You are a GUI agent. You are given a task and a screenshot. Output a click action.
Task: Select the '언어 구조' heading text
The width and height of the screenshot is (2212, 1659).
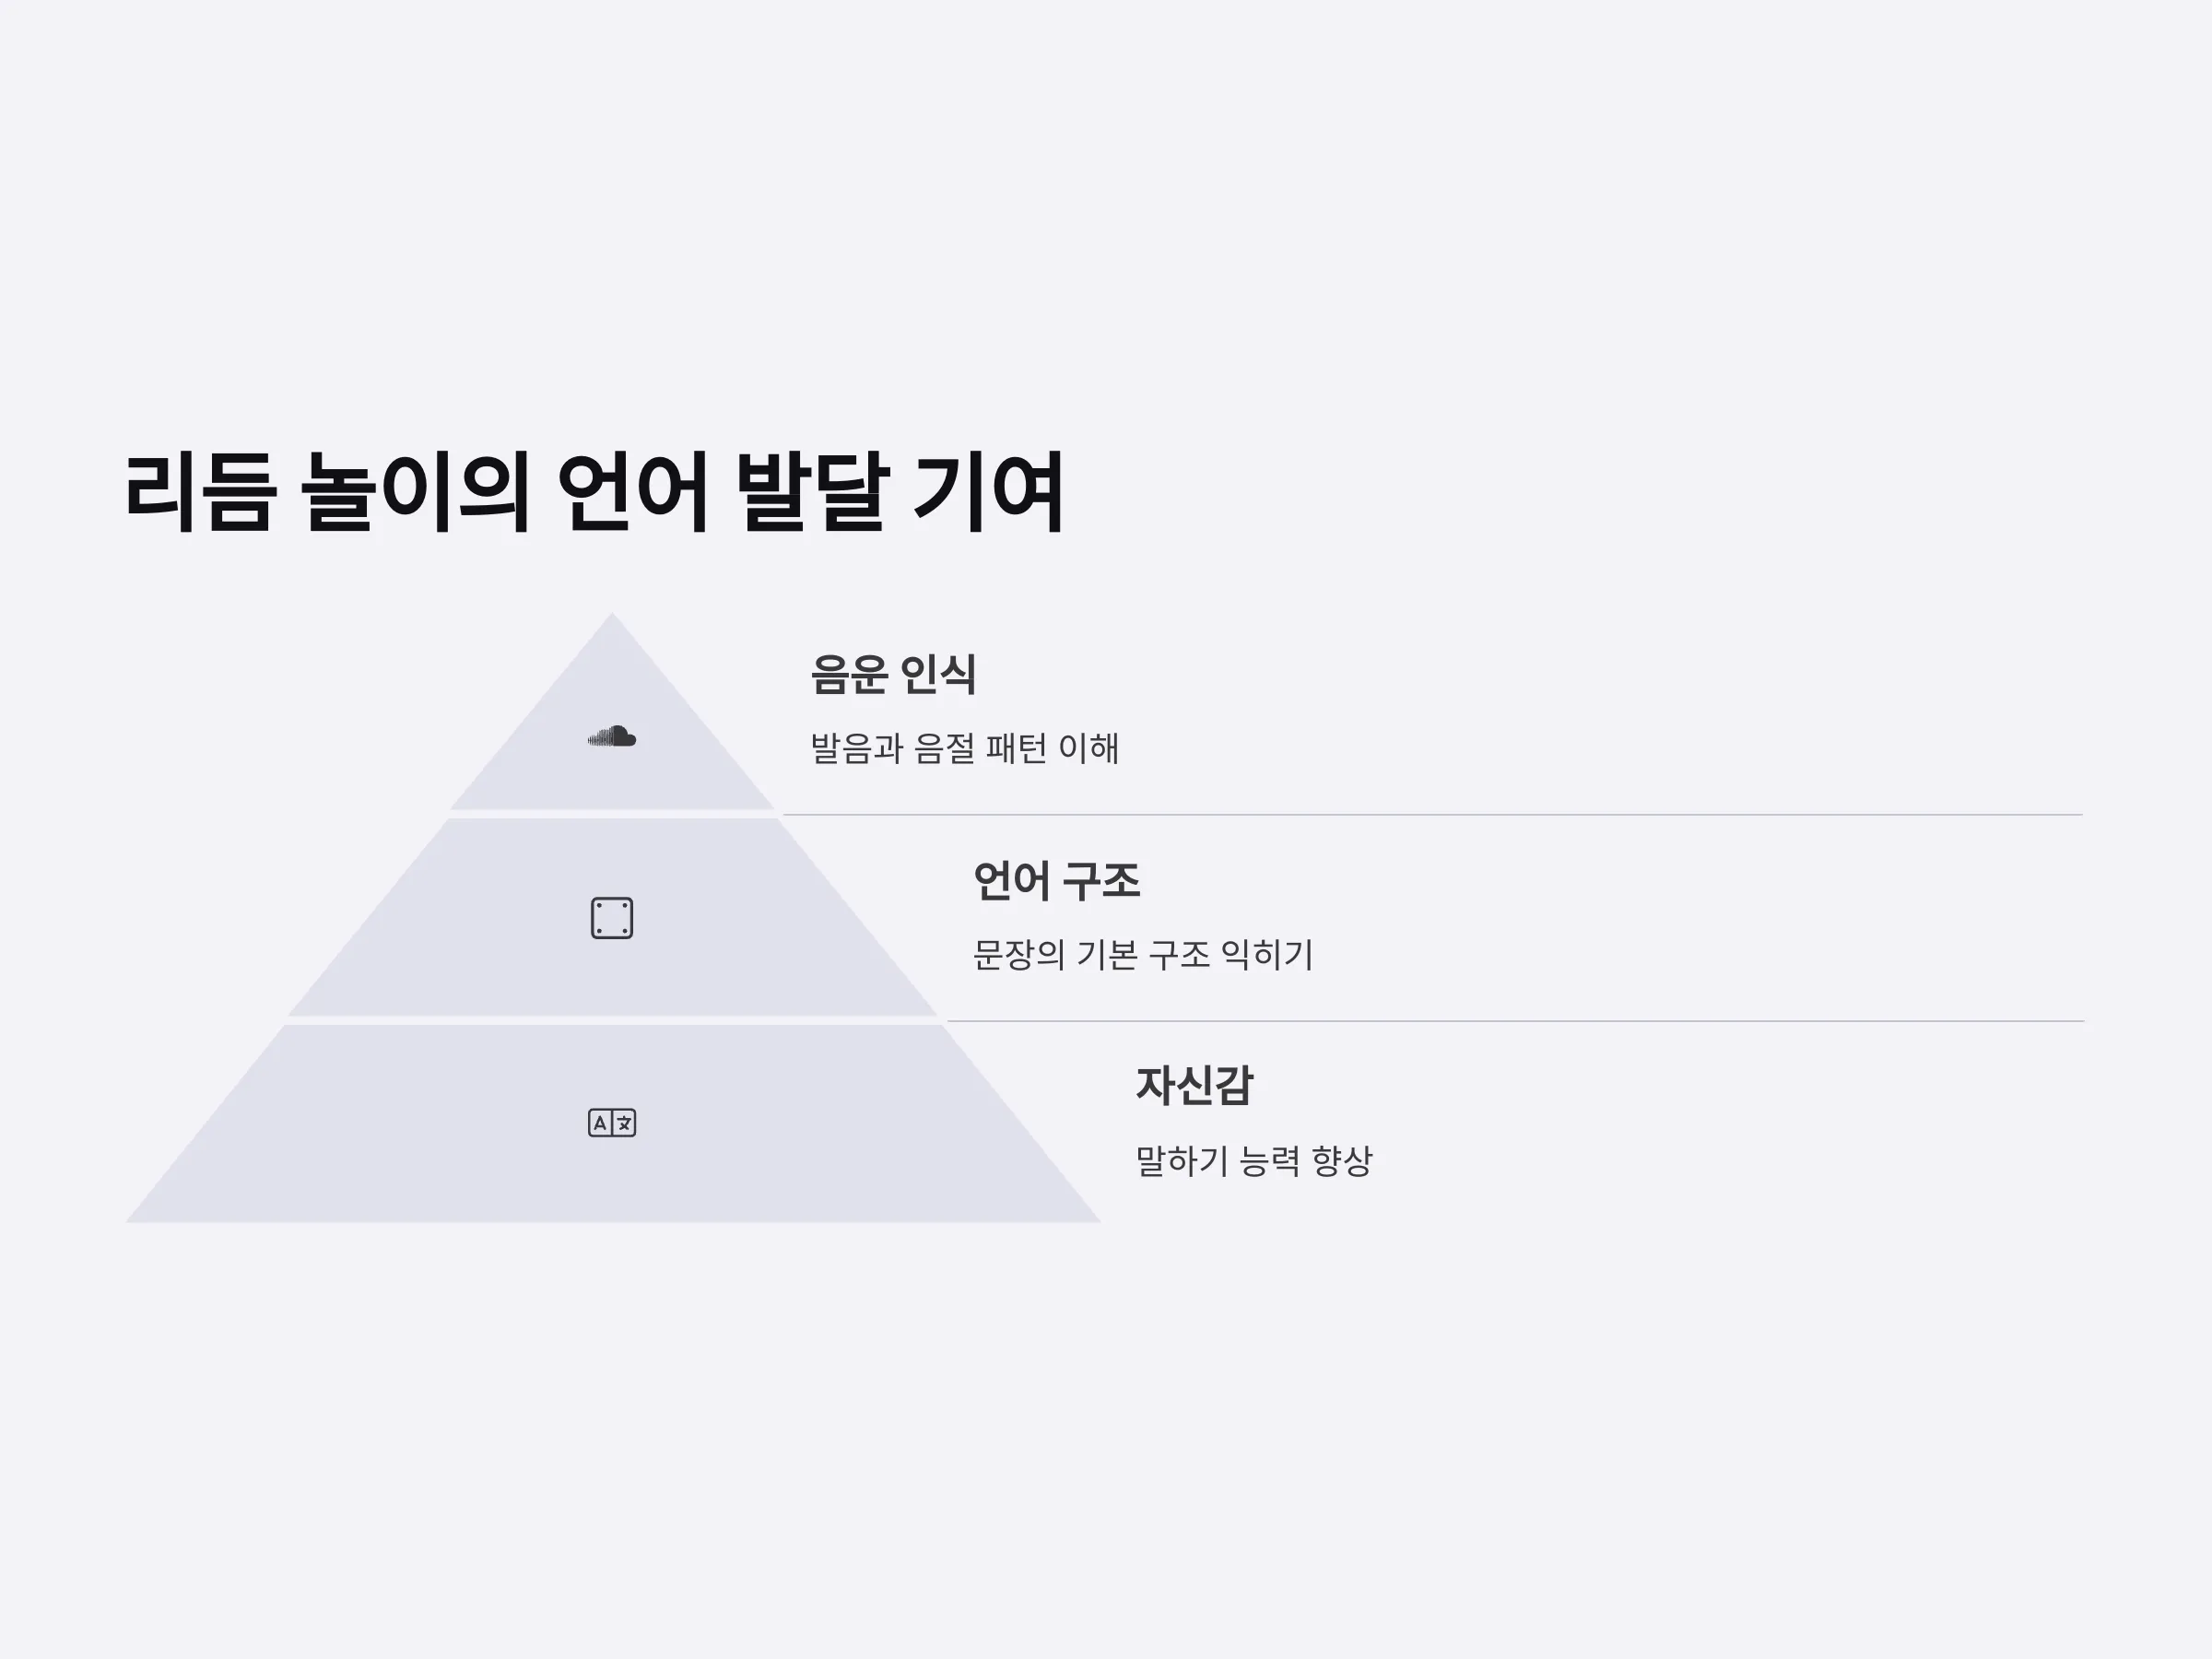tap(1057, 881)
